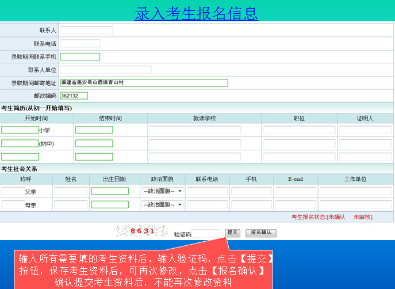The height and width of the screenshot is (289, 395).
Task: Focus the 验证码 input box
Action: click(x=206, y=234)
